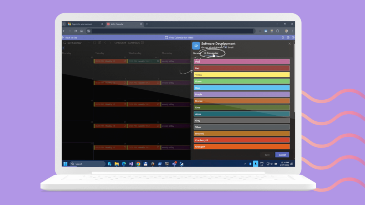
Task: Open Virto Calendar settings gear
Action: pos(288,37)
